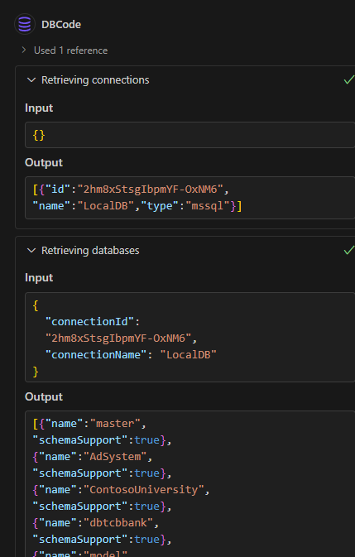355x557 pixels.
Task: Expand the Used 1 reference section
Action: [x=24, y=50]
